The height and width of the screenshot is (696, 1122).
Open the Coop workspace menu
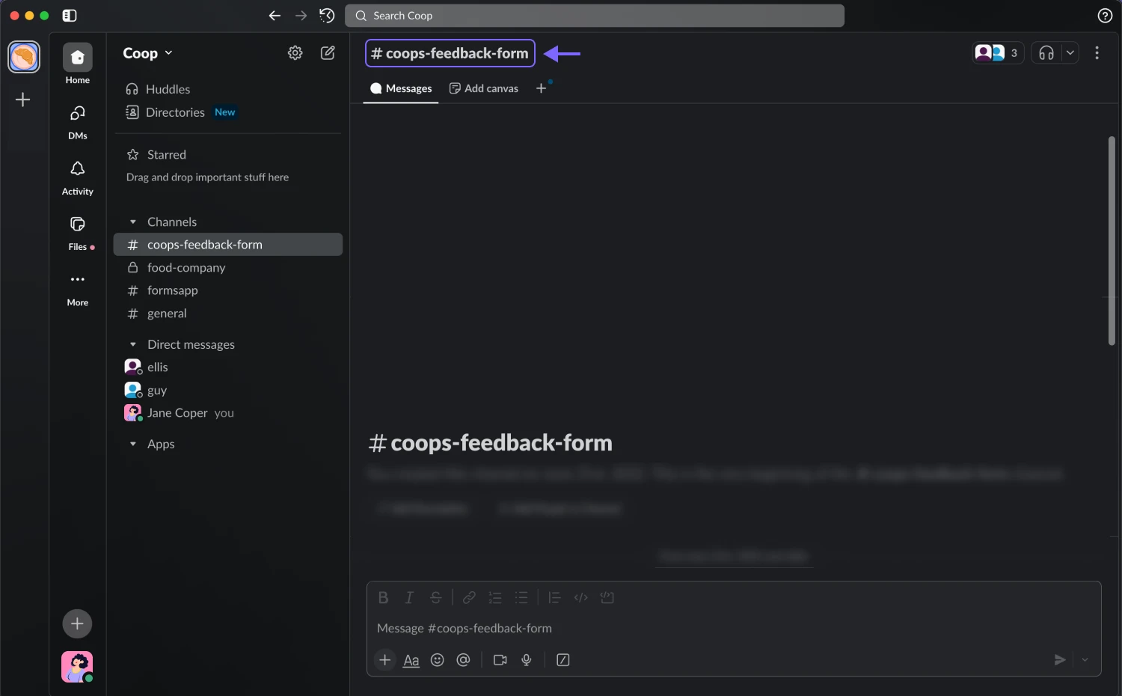pos(147,52)
